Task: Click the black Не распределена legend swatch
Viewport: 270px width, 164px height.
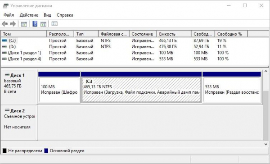Action: click(4, 151)
